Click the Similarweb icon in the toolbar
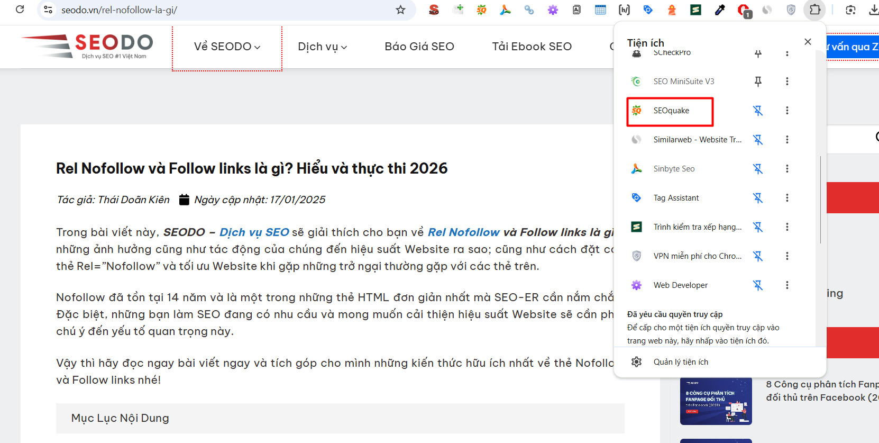The image size is (879, 443). [x=767, y=10]
